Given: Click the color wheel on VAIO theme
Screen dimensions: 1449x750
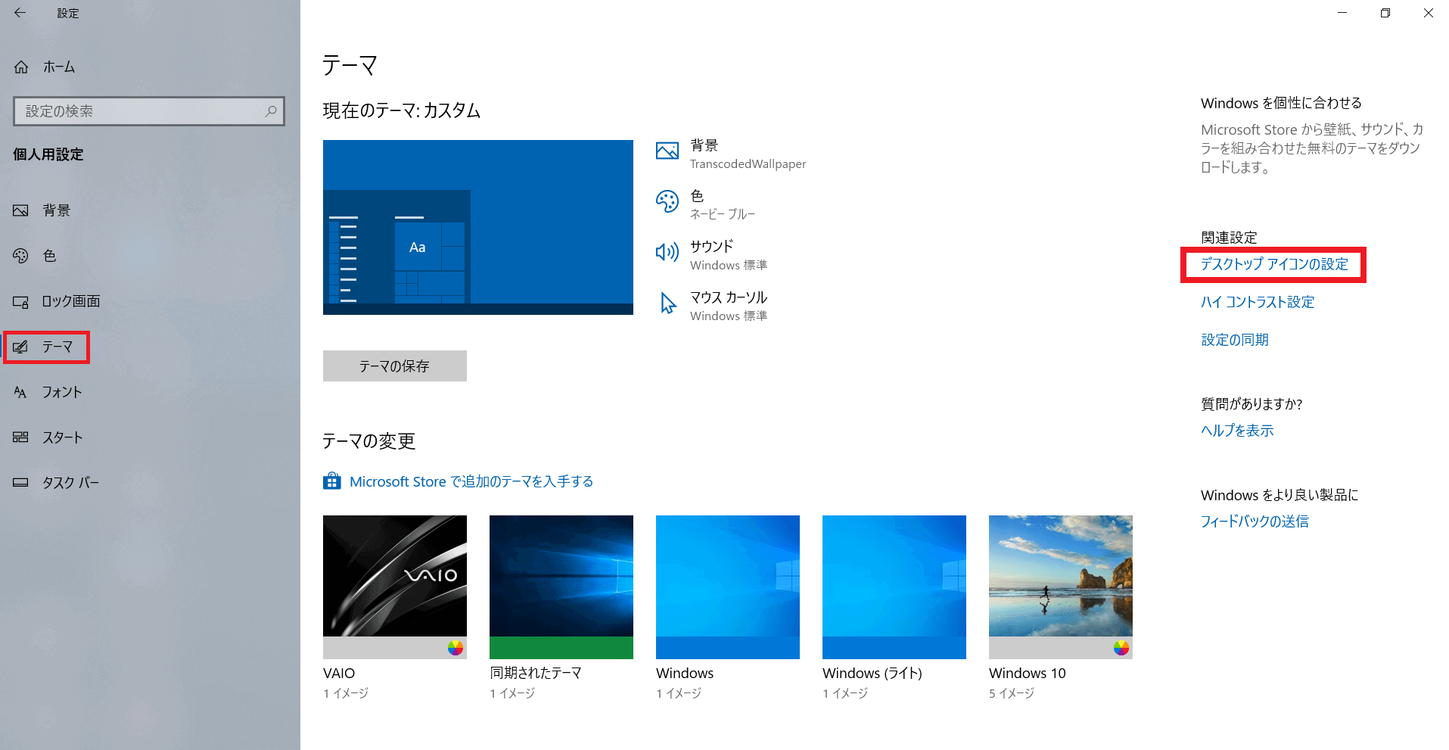Looking at the screenshot, I should click(456, 648).
